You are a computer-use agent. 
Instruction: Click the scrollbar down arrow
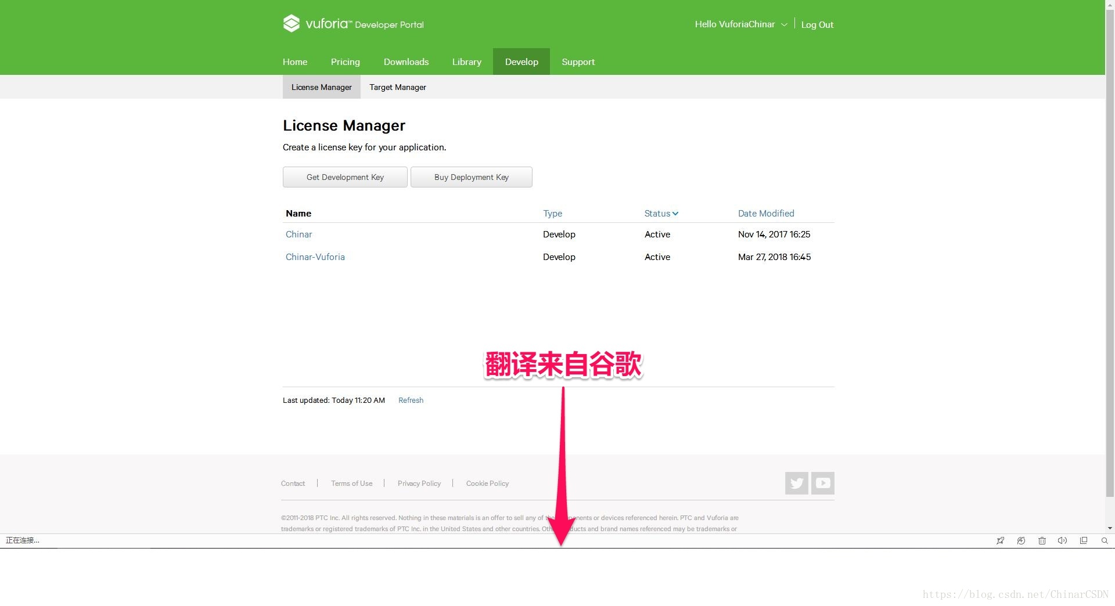point(1110,528)
